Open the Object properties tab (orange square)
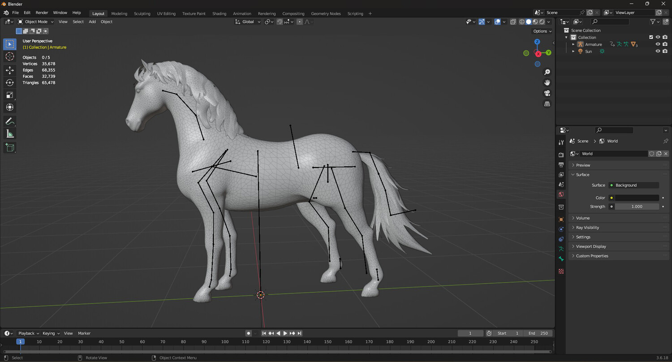 (561, 220)
